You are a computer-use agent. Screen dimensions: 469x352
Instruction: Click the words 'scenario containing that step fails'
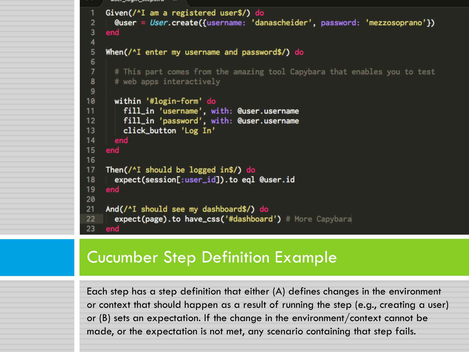tap(341, 331)
